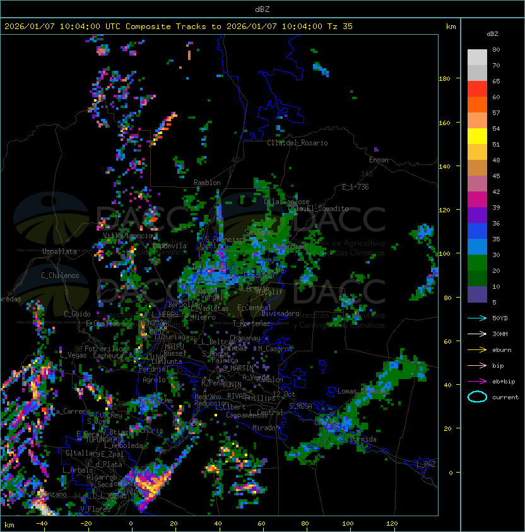This screenshot has width=525, height=532.
Task: Click the '180' tick on the right km axis
Action: (x=444, y=78)
